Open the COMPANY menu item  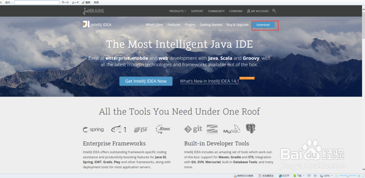(x=236, y=11)
